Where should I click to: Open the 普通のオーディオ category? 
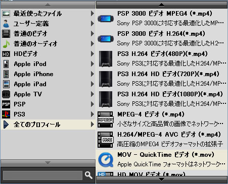click(x=48, y=44)
